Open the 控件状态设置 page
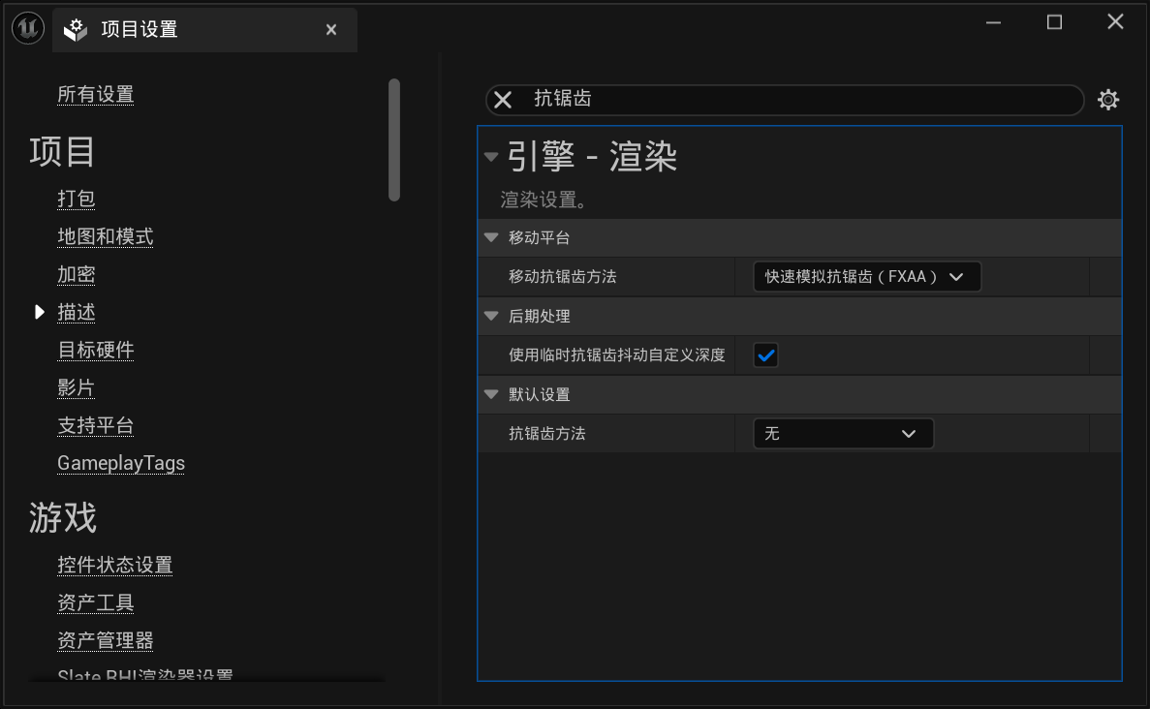The height and width of the screenshot is (709, 1150). [115, 566]
